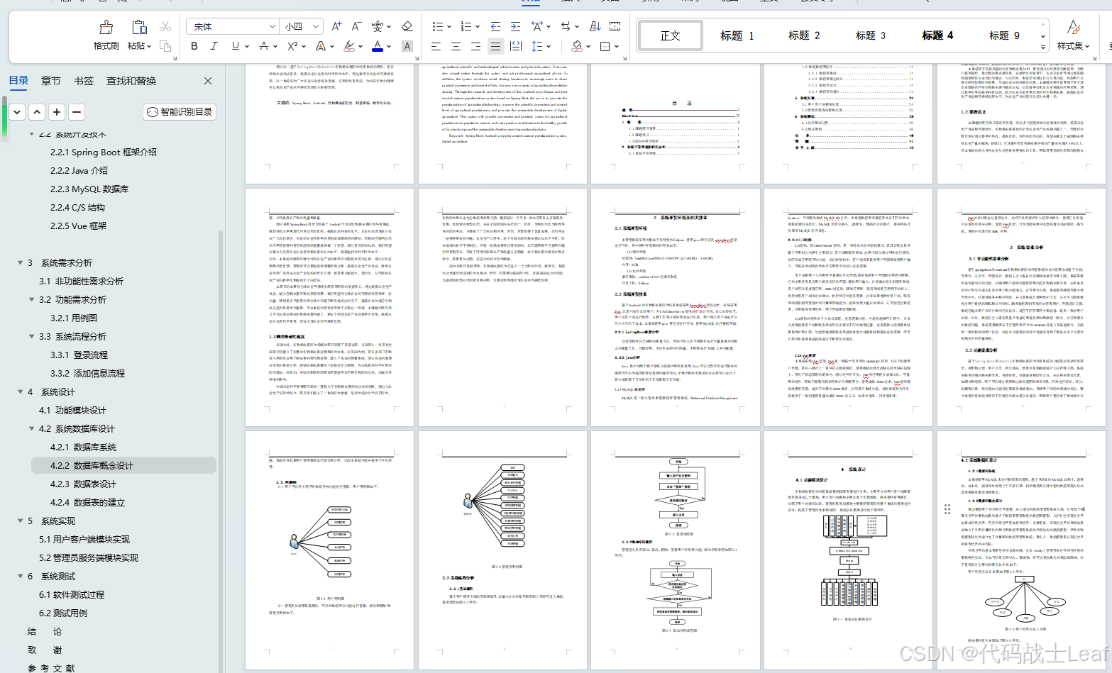Click the plus button in outline panel
Viewport: 1112px width, 673px height.
[x=57, y=112]
